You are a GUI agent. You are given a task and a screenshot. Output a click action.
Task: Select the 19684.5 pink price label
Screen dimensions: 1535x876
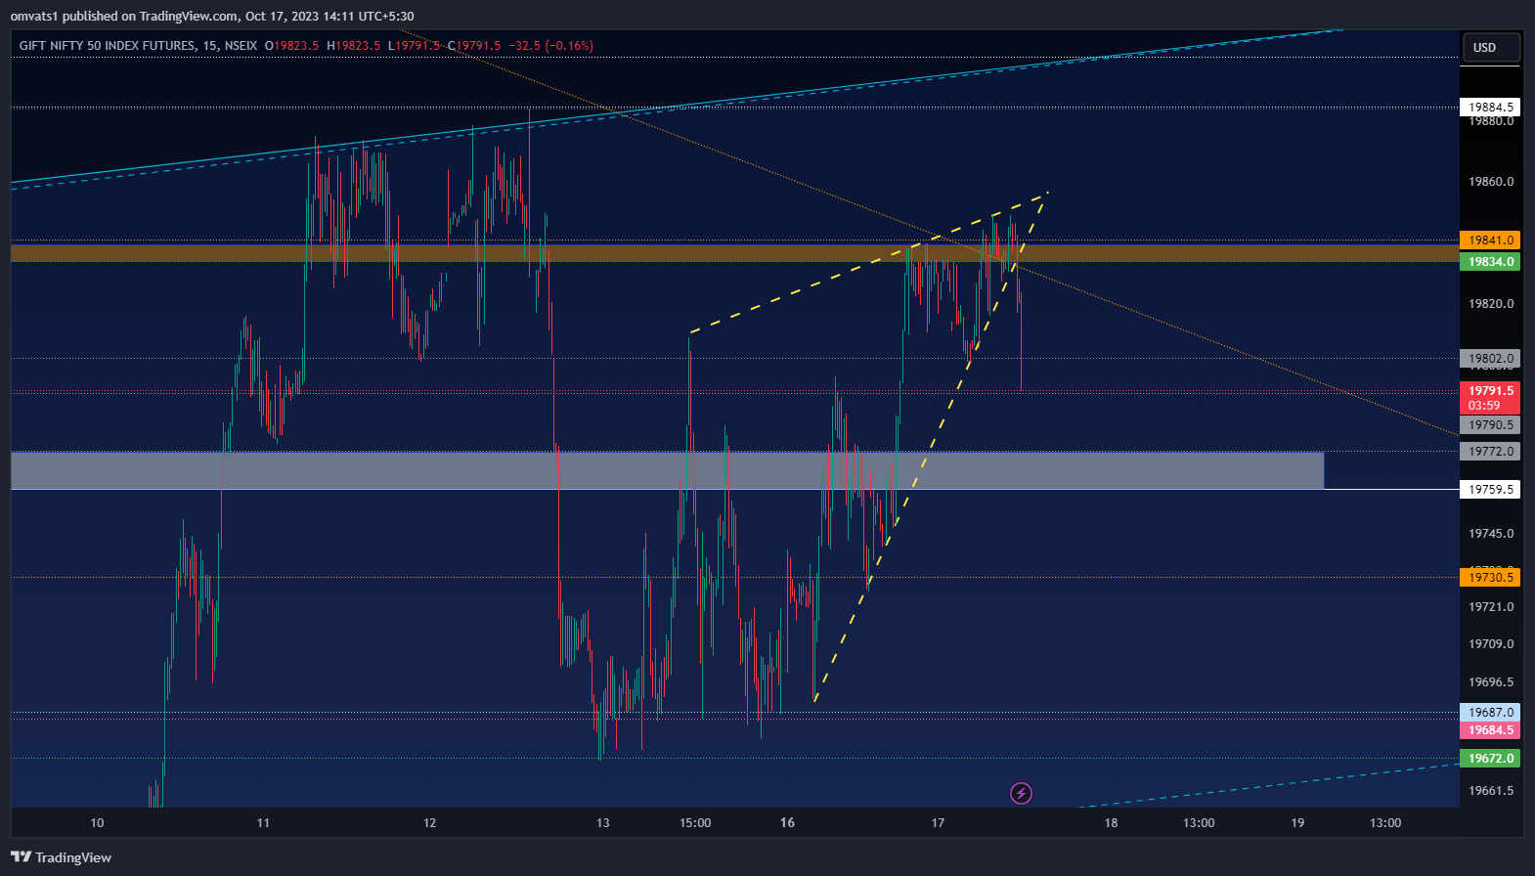coord(1490,730)
